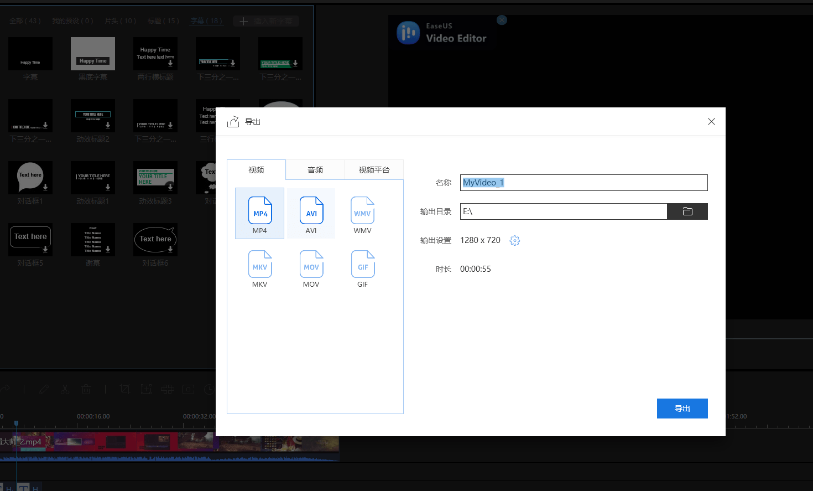Viewport: 813px width, 491px height.
Task: Click the MyVideo_1 name field
Action: [583, 183]
